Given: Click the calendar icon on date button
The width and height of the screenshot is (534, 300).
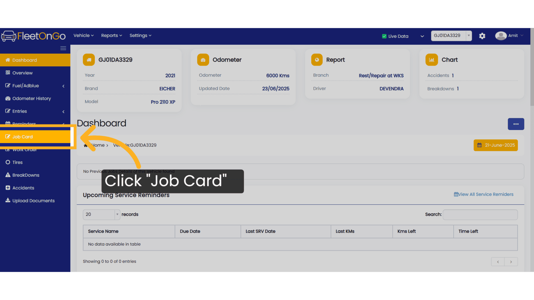Looking at the screenshot, I should [479, 145].
